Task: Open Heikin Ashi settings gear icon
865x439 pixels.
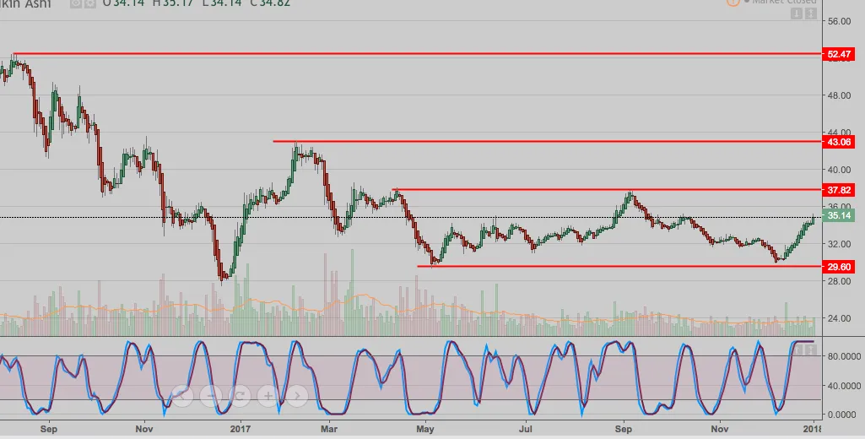Action: click(x=89, y=3)
